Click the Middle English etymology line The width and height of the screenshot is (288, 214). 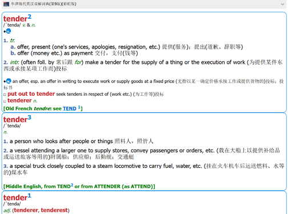click(79, 187)
